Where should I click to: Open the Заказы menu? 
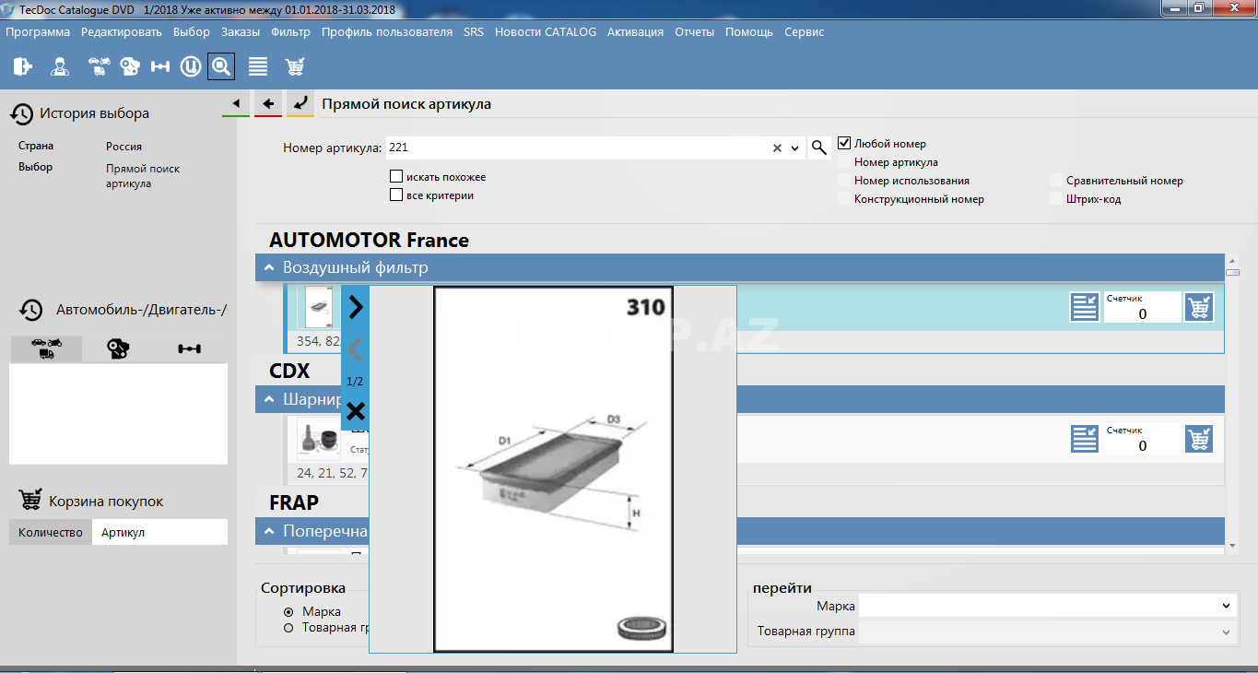[x=241, y=31]
